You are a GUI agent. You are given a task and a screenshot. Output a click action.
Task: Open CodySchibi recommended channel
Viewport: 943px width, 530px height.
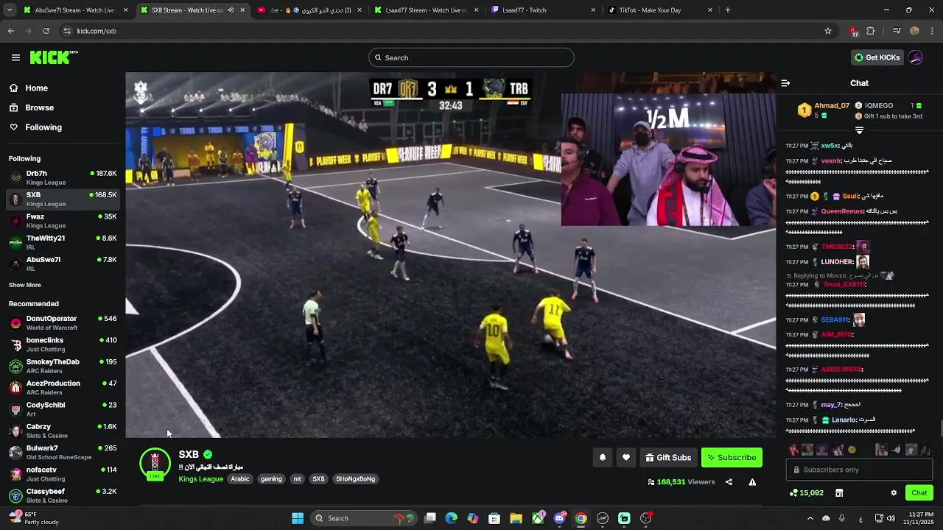pos(63,409)
